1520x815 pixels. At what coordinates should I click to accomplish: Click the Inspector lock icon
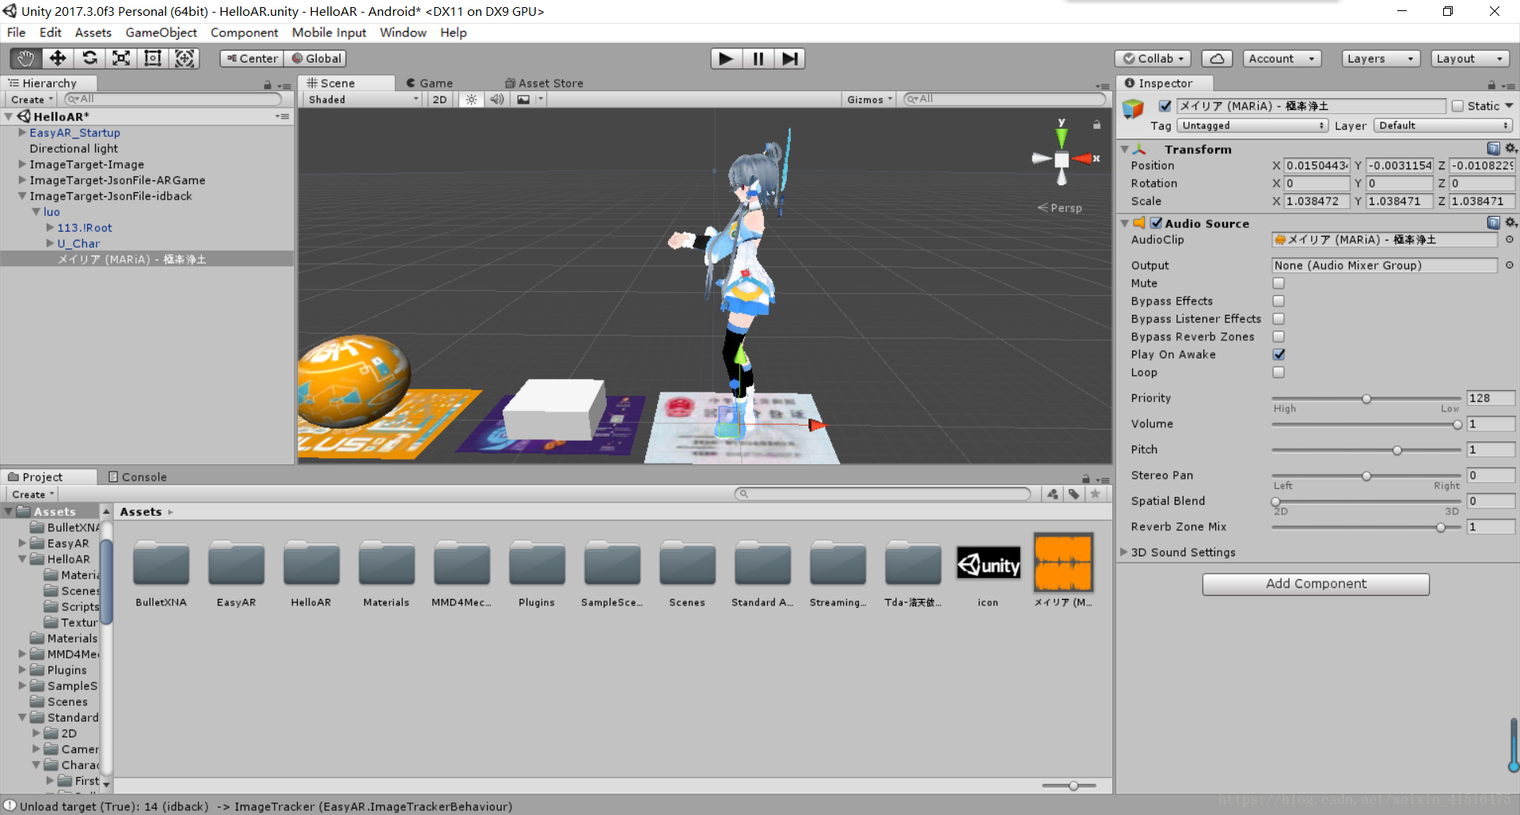point(1491,85)
